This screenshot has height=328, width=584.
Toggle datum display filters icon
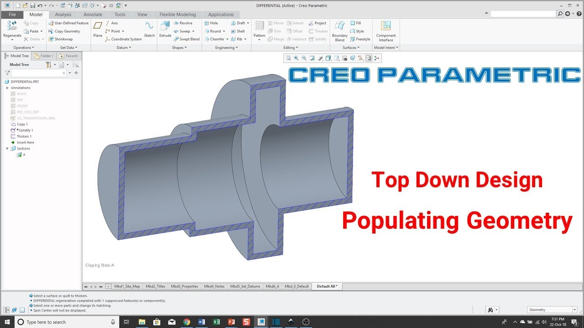point(361,58)
